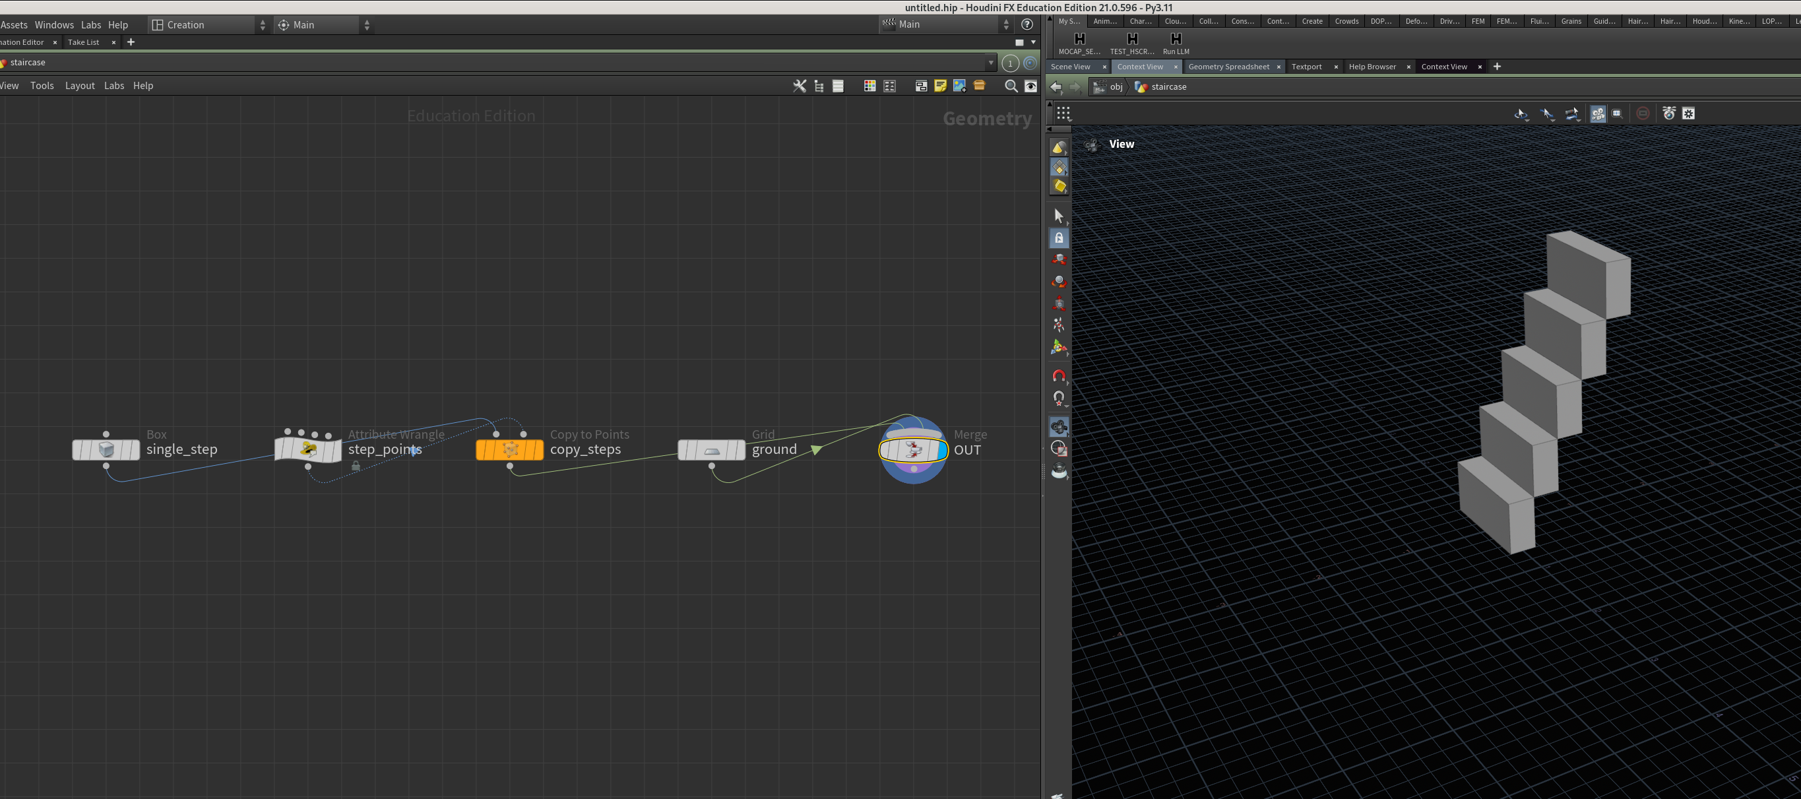Open the Labs menu in main menu bar
The height and width of the screenshot is (799, 1801).
[91, 25]
